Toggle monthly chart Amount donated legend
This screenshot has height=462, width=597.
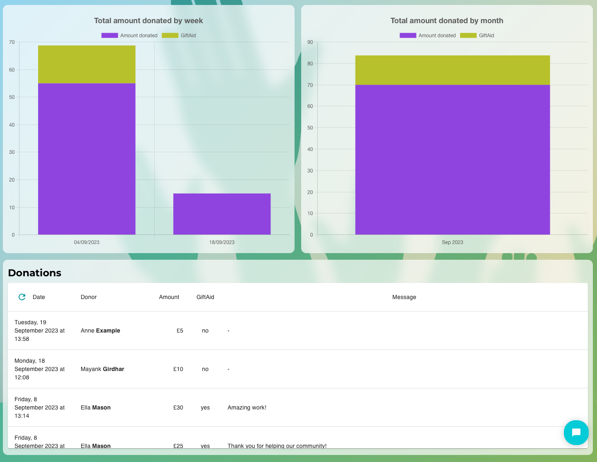tap(428, 36)
